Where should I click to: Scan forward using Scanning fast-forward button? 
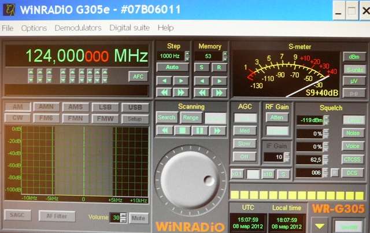coord(217,131)
